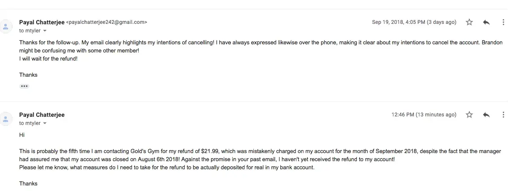Click the "12:46 PM (13 minutes ago)" timestamp
Viewport: 512px width, 191px height.
pyautogui.click(x=424, y=115)
